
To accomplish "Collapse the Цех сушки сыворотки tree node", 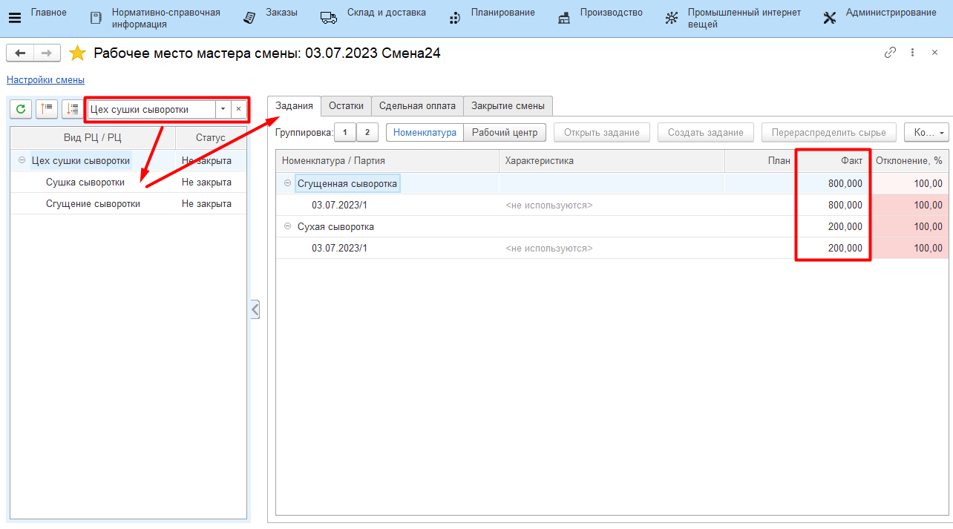I will (22, 160).
